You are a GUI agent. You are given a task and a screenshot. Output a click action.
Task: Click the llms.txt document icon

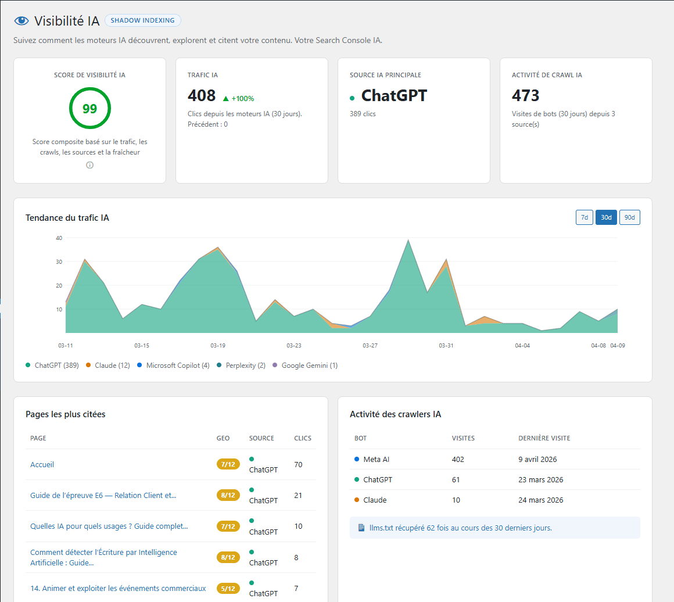pos(361,528)
